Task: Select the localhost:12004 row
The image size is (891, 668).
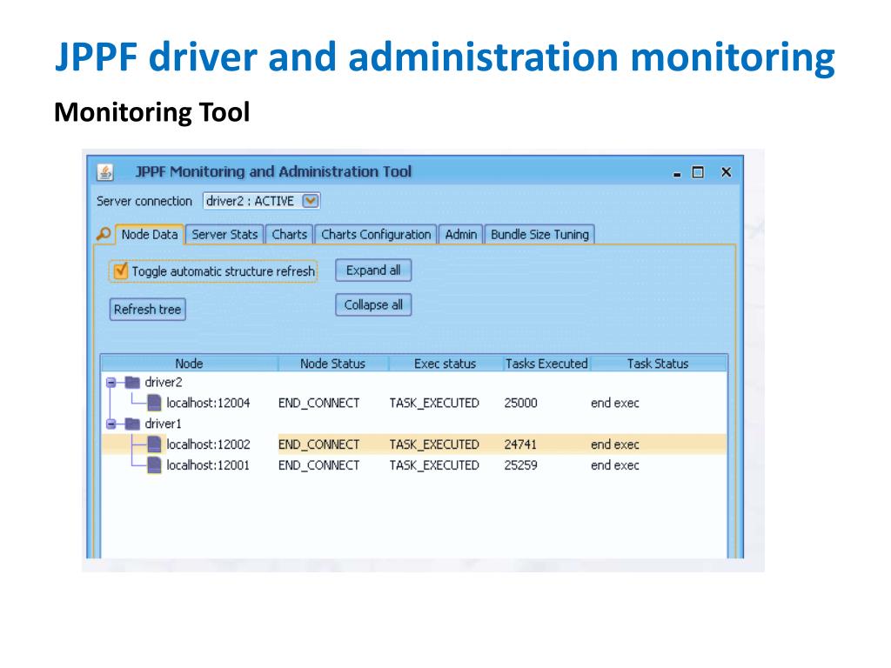Action: (414, 403)
